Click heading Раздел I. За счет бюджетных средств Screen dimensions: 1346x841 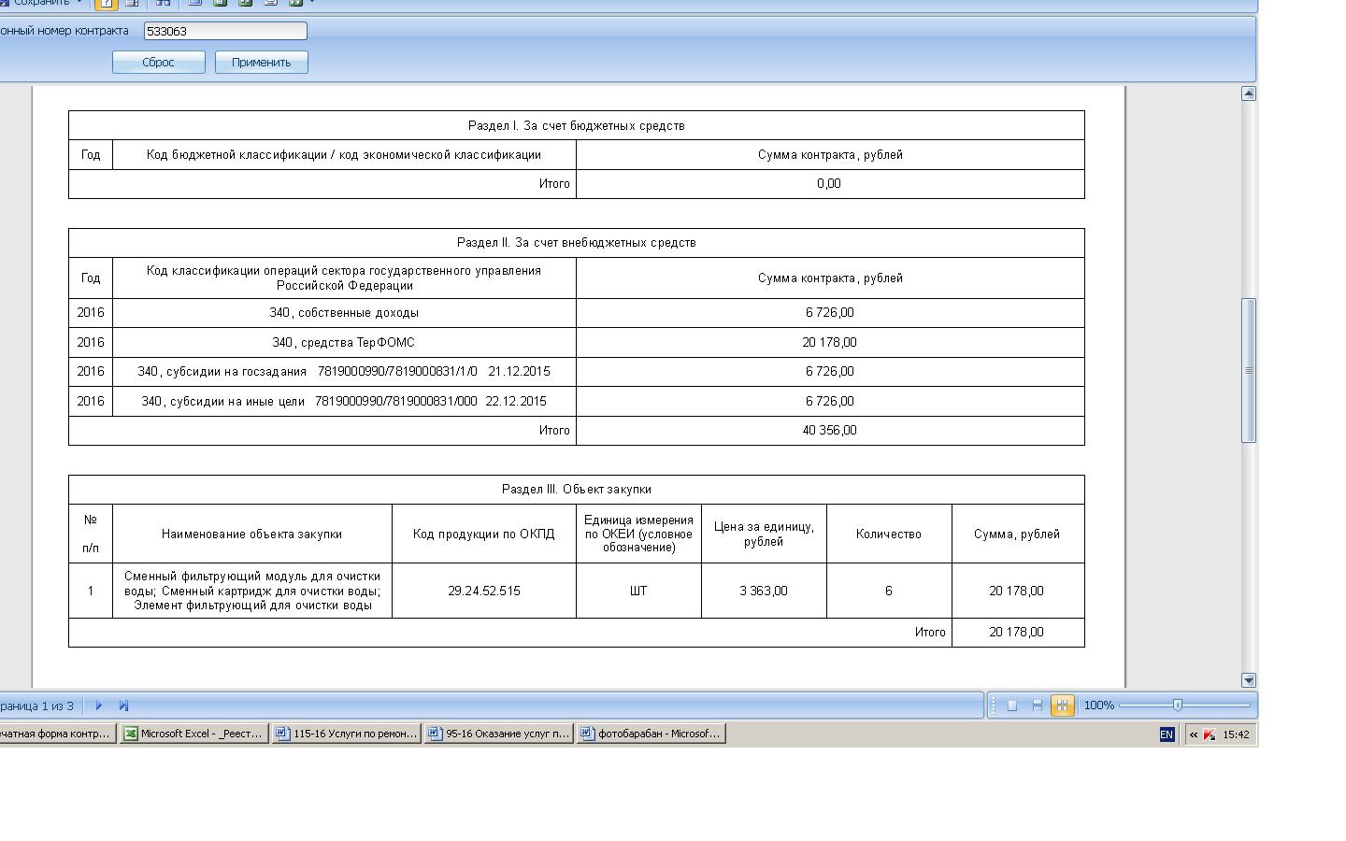pyautogui.click(x=576, y=125)
